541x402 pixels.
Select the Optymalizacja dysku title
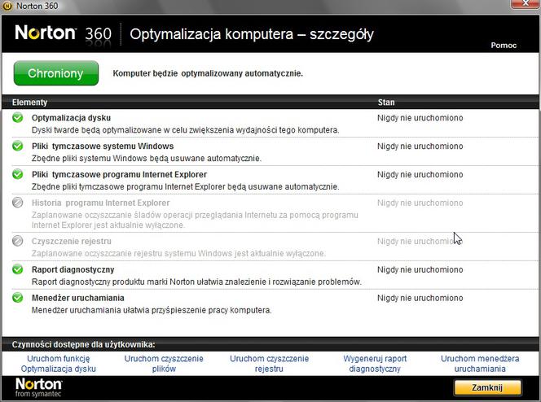coord(71,118)
